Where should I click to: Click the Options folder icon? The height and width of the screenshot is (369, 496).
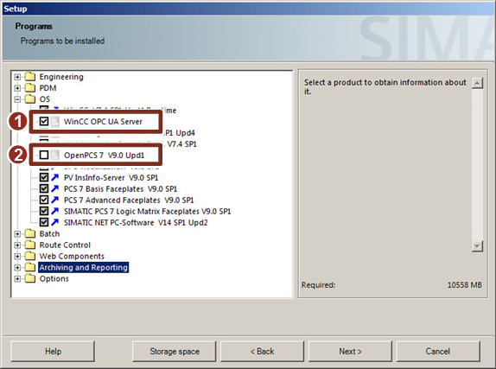pyautogui.click(x=30, y=278)
